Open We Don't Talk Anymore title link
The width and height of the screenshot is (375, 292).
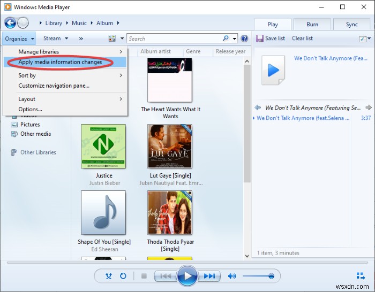[331, 58]
